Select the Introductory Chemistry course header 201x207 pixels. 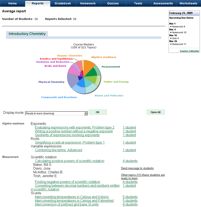click(x=27, y=34)
